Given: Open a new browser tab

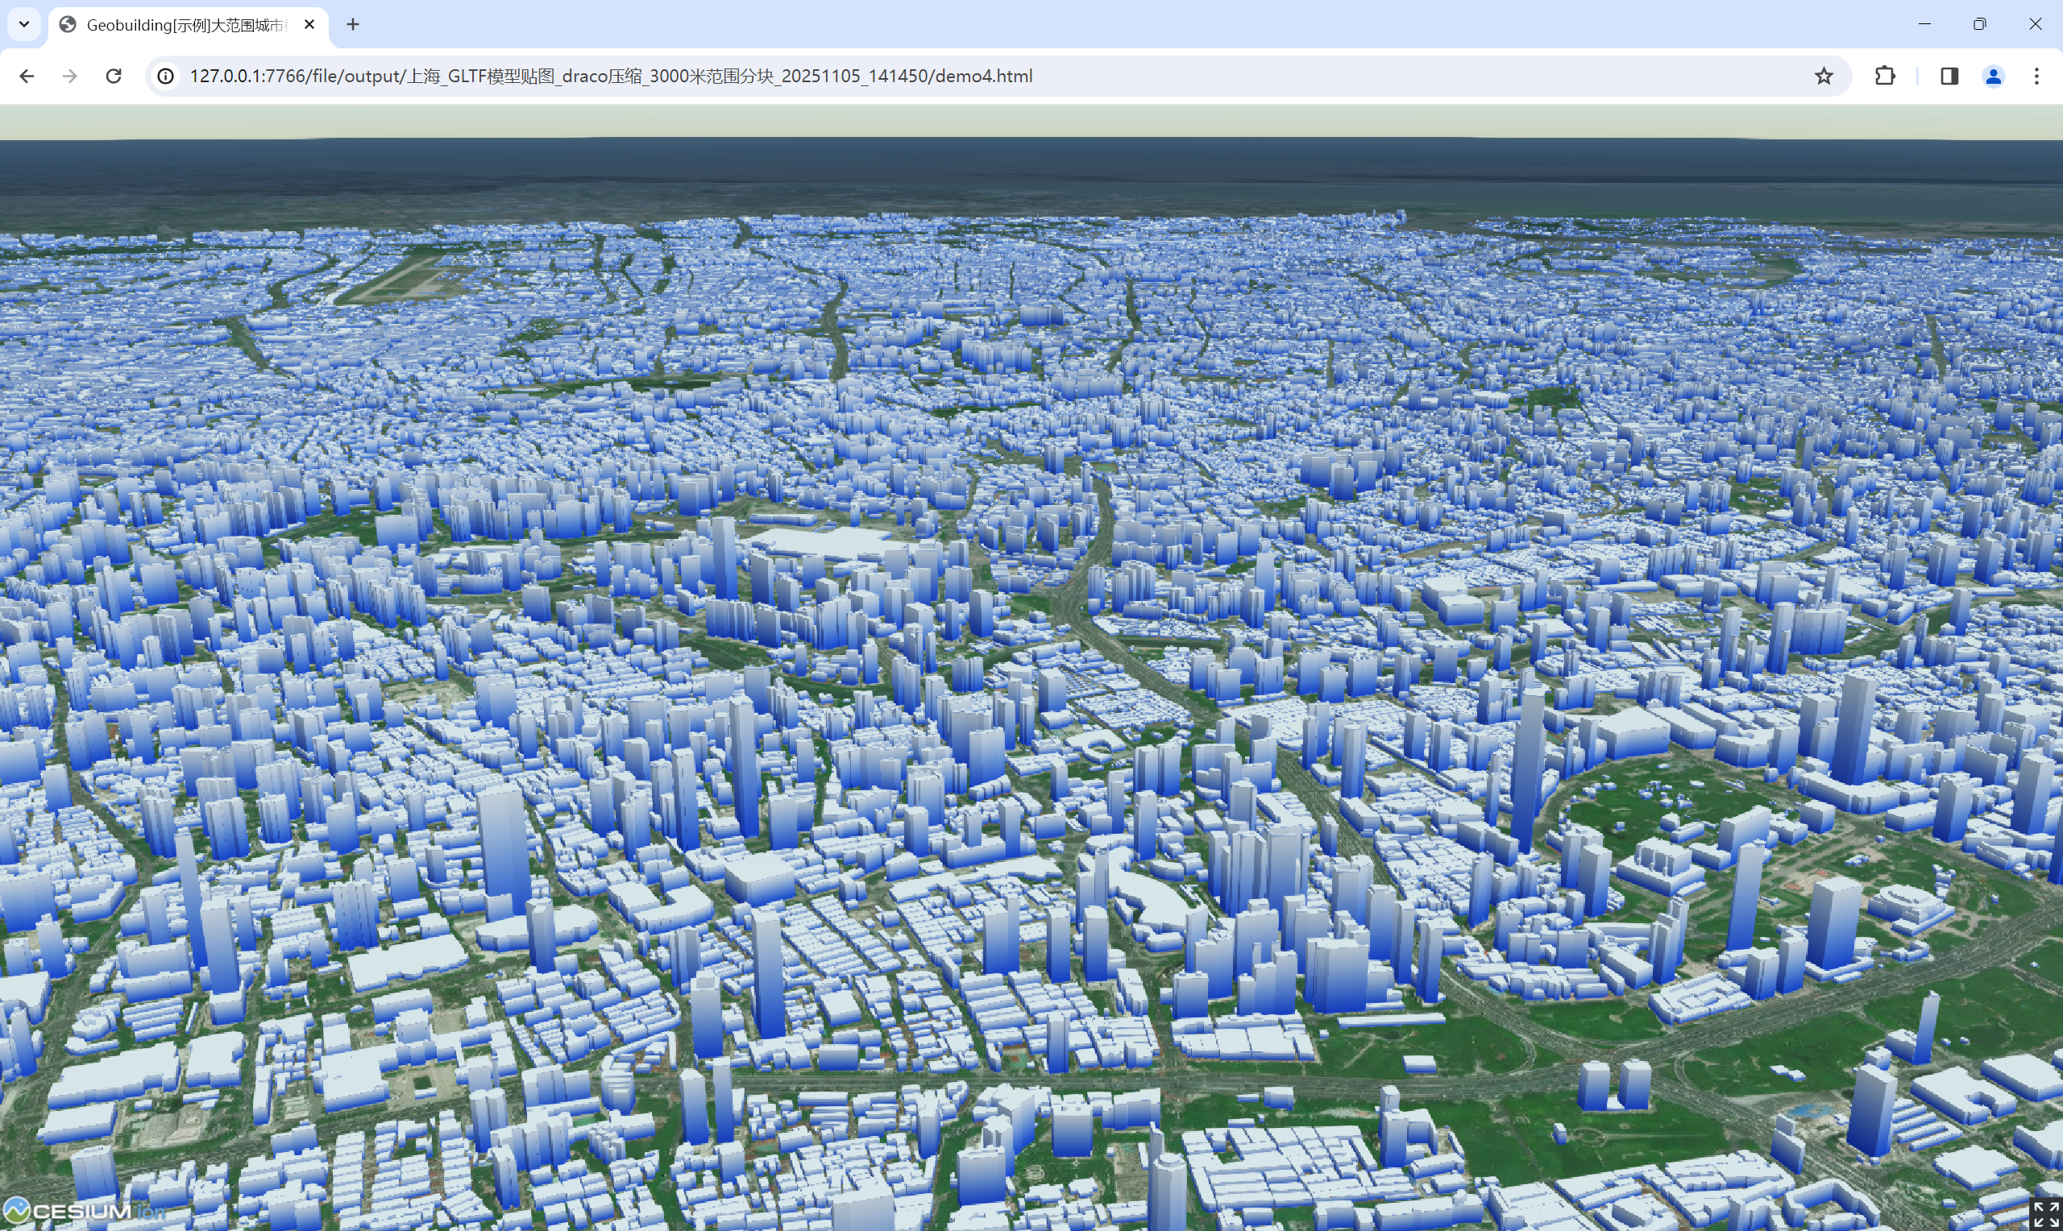Looking at the screenshot, I should (352, 25).
